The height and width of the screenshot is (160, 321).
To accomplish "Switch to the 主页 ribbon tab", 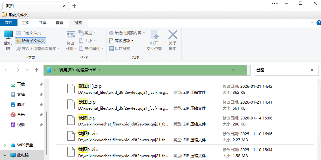I will [26, 23].
